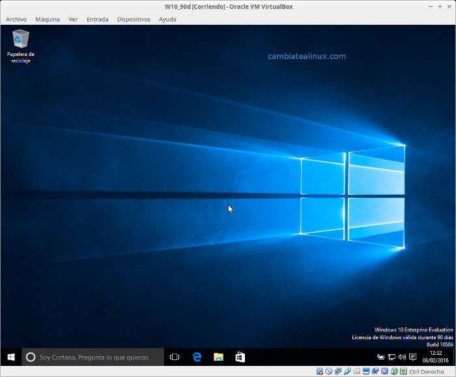Click the Show desktop strip beside the clock

454,357
